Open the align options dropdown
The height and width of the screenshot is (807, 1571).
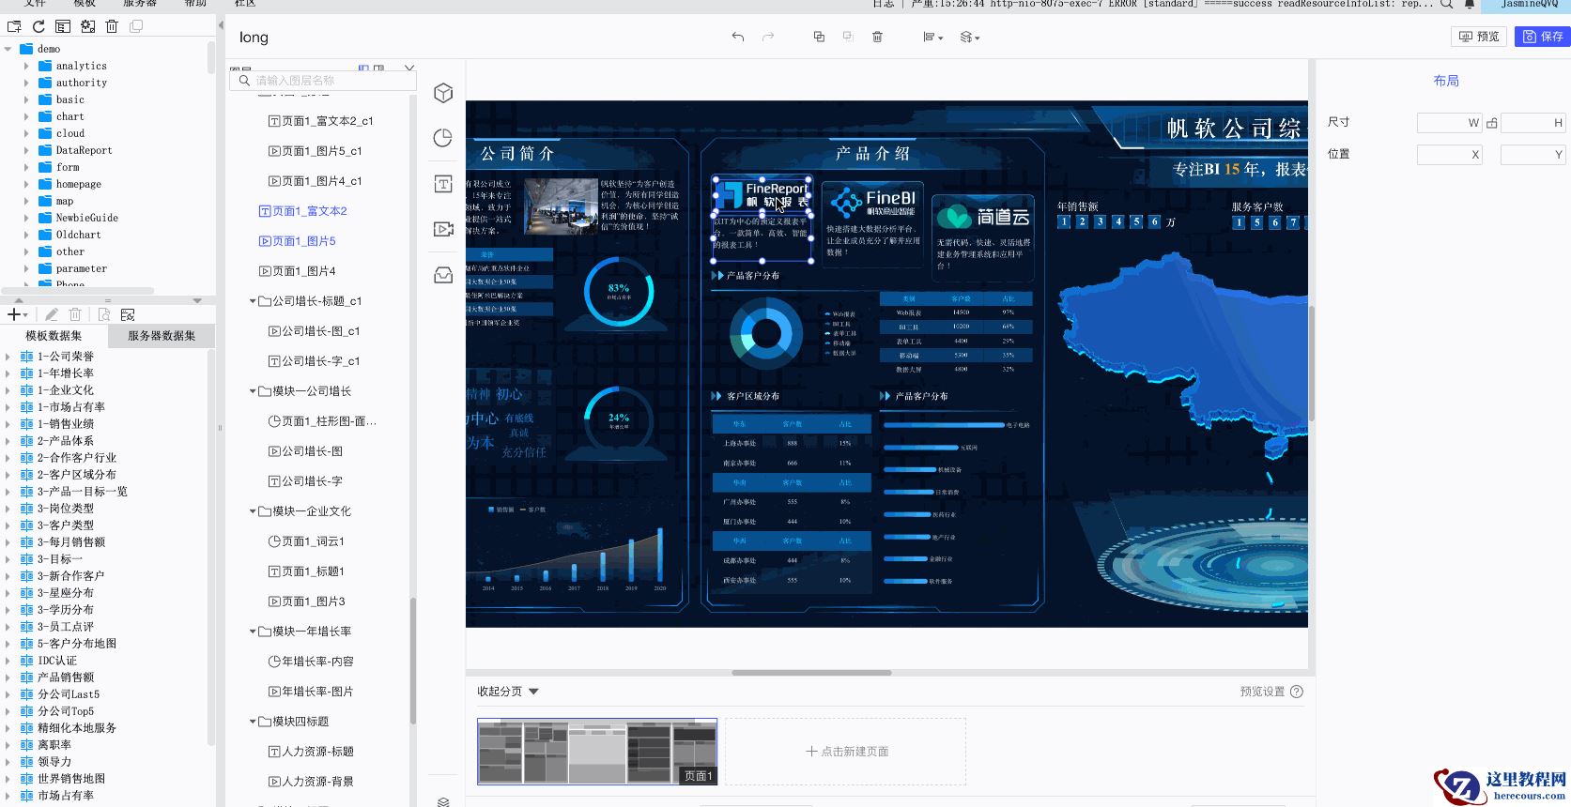pos(932,37)
